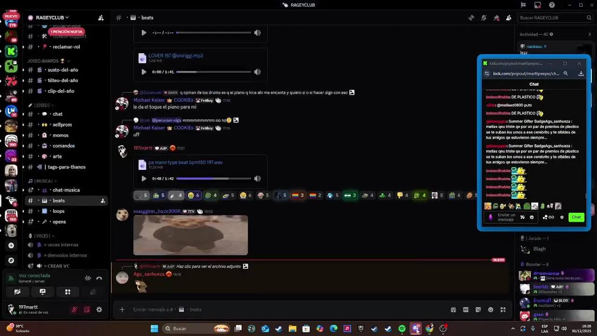Seek in pa mano type beat progress bar

(x=214, y=178)
